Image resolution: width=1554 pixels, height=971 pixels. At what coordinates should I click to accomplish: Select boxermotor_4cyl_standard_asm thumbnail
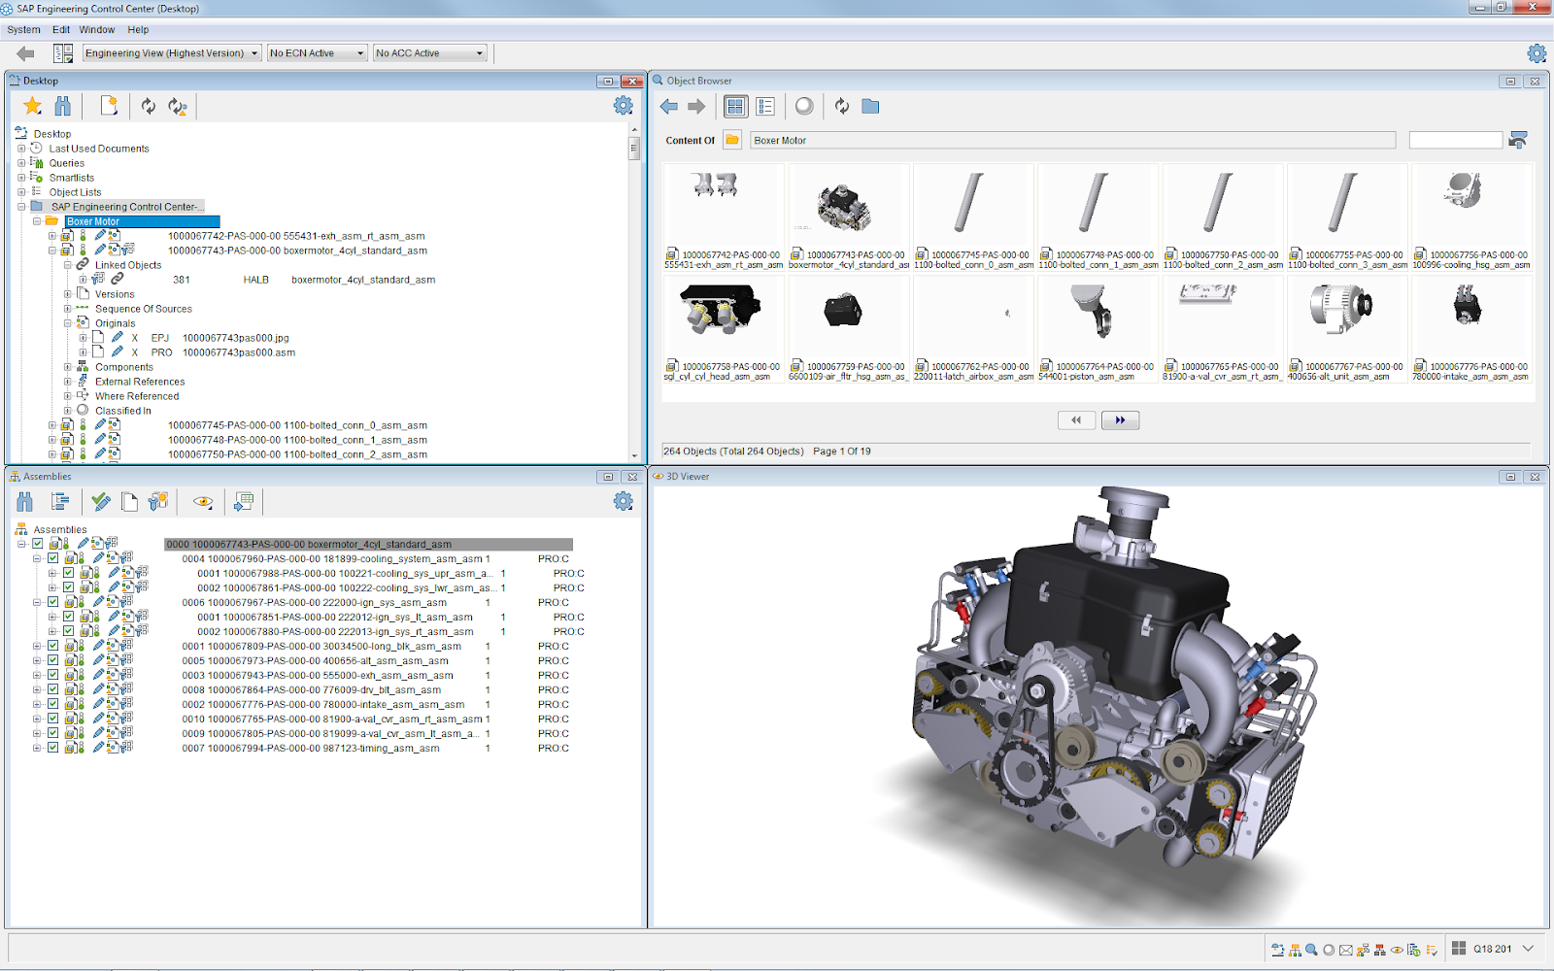[x=849, y=218]
